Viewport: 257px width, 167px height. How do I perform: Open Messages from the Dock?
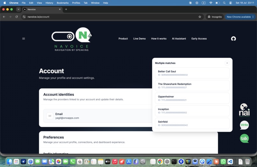38,162
